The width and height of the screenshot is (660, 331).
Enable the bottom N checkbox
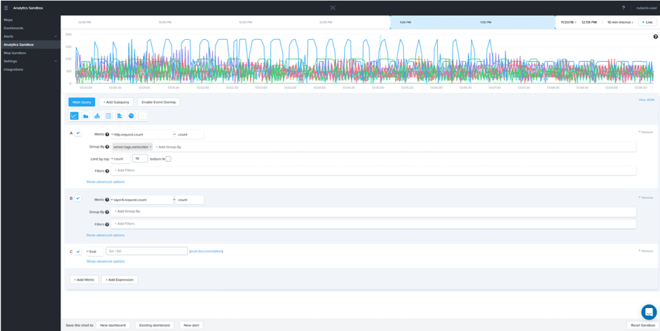pyautogui.click(x=169, y=159)
